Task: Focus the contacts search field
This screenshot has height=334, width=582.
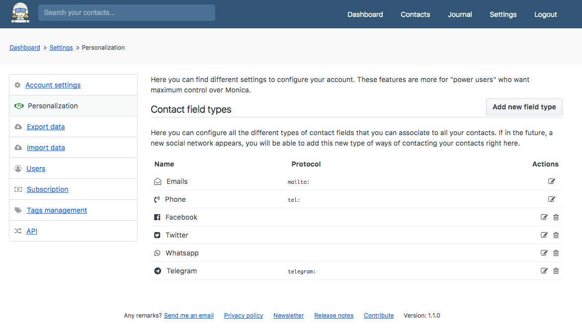Action: [x=127, y=12]
